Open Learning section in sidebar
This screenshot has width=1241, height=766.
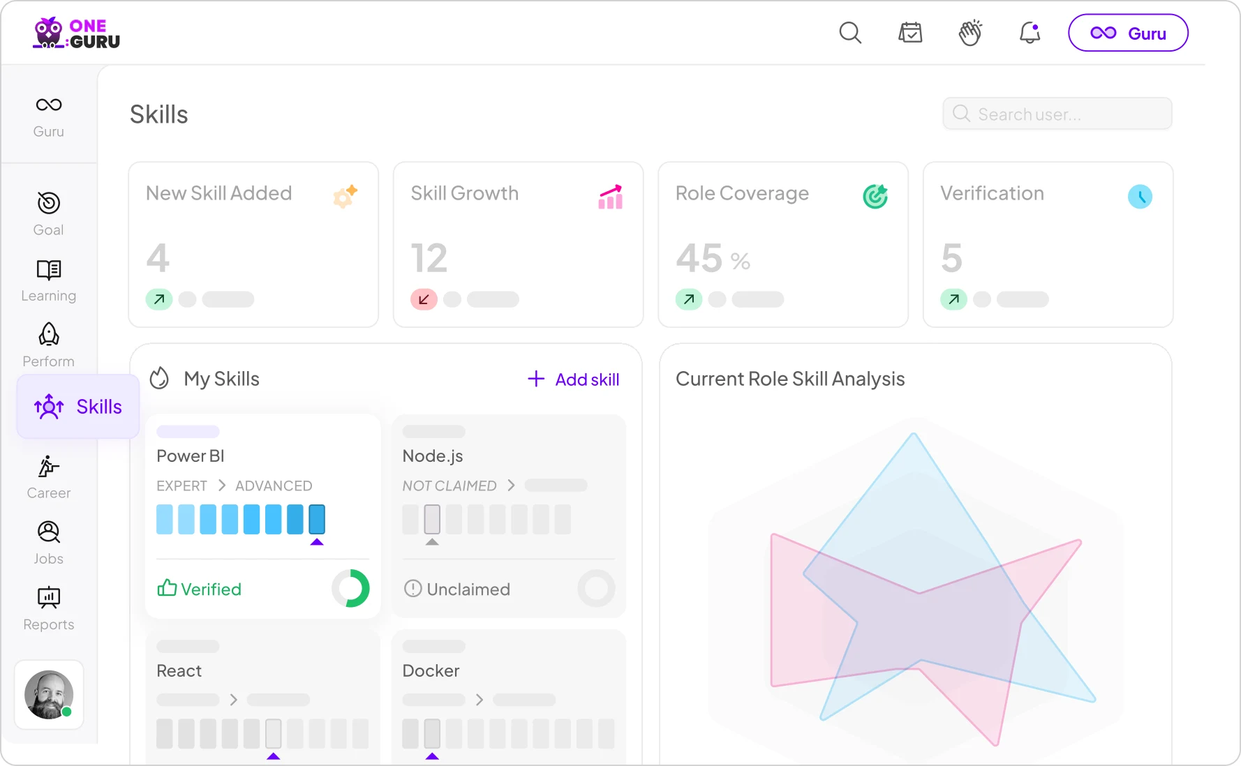pos(49,280)
